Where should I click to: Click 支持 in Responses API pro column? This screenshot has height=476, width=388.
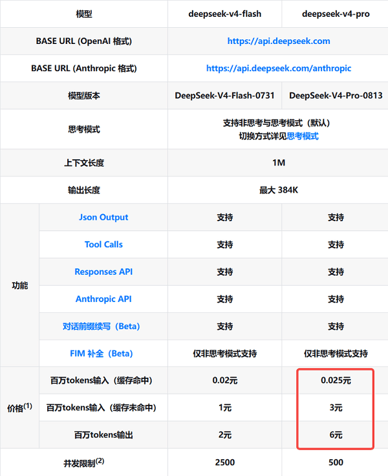[x=336, y=272]
